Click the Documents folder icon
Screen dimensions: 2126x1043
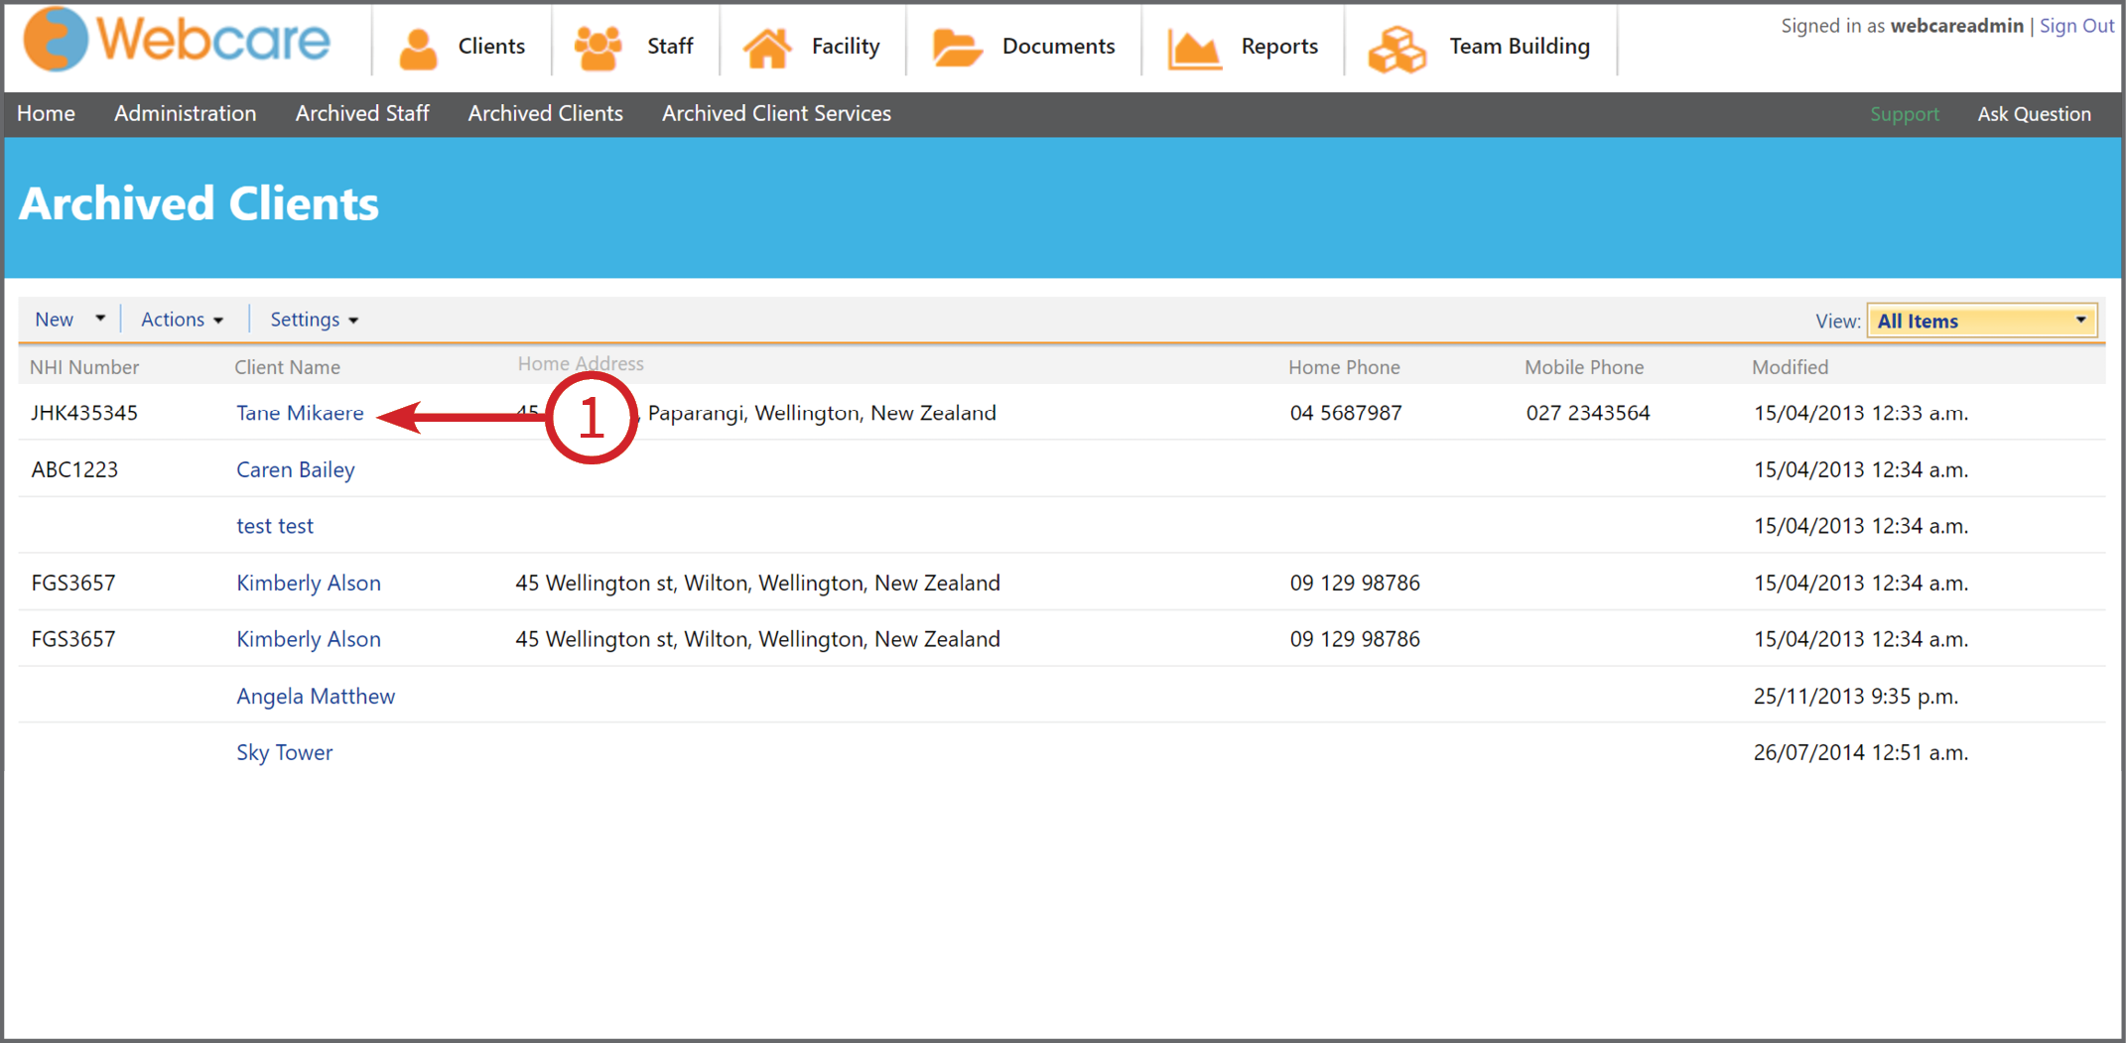click(955, 45)
